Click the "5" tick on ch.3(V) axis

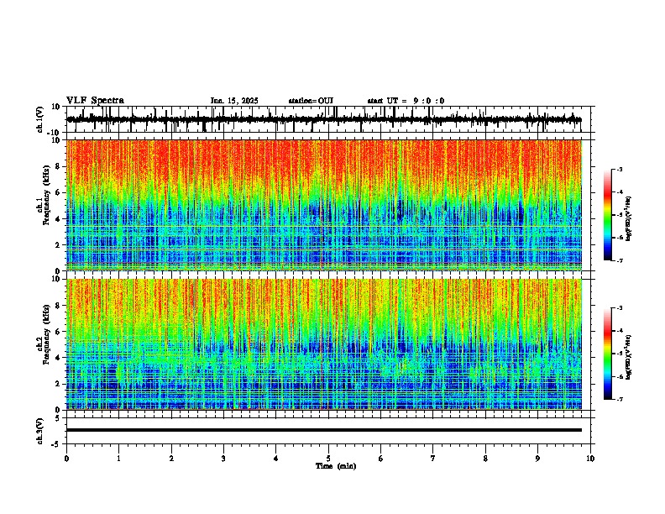coord(58,418)
